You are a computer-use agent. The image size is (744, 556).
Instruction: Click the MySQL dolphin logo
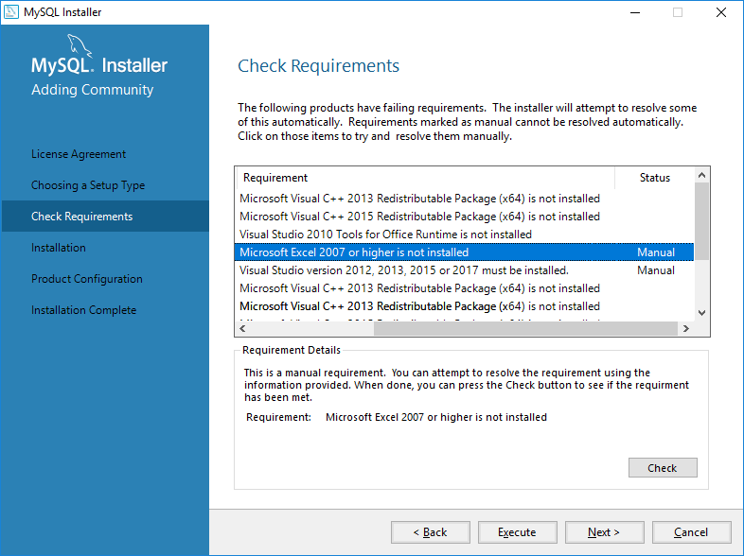(x=80, y=46)
